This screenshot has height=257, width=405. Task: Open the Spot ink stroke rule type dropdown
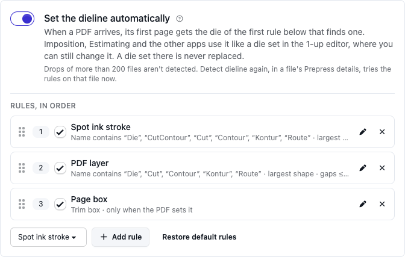[48, 237]
